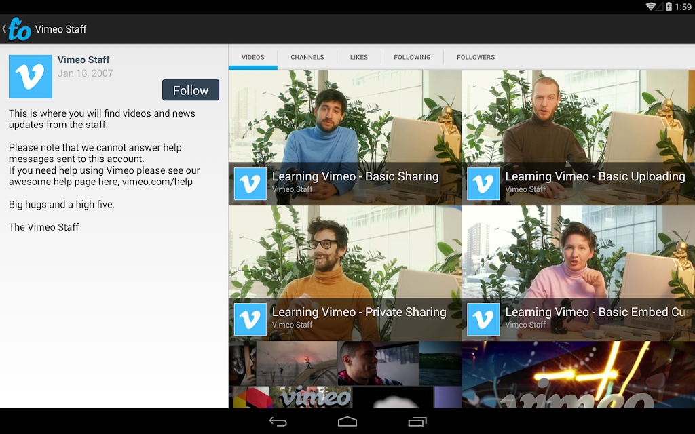The height and width of the screenshot is (434, 695).
Task: Switch to the Channels tab
Action: (307, 57)
